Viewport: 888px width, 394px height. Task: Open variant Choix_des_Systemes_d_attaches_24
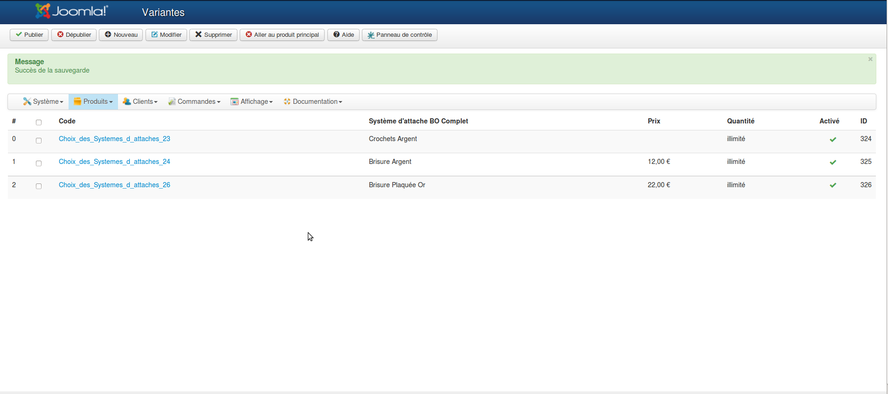[114, 162]
